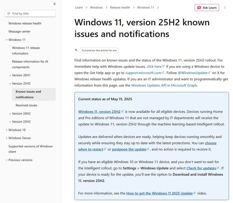The height and width of the screenshot is (203, 233).
Task: Click the page title heading
Action: click(142, 28)
